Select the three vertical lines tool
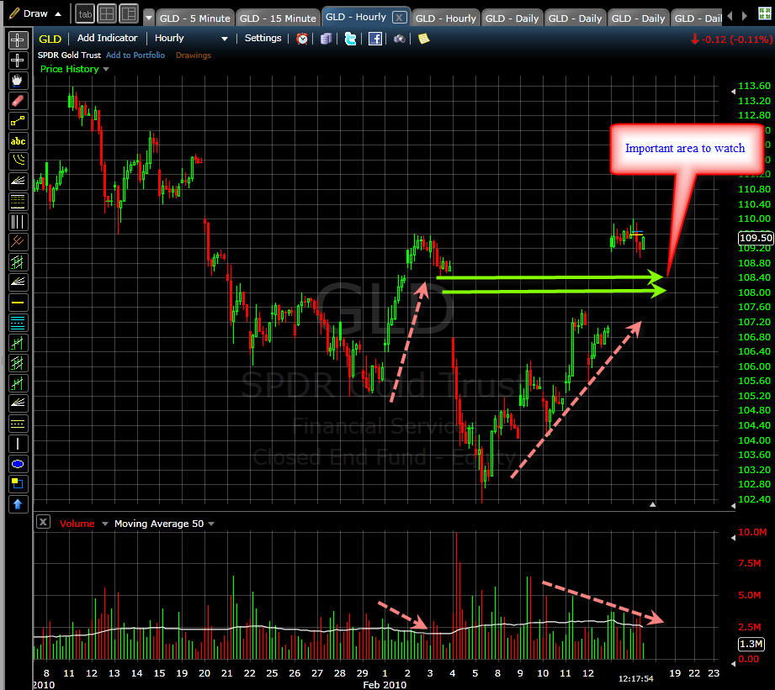The width and height of the screenshot is (775, 690). (18, 222)
